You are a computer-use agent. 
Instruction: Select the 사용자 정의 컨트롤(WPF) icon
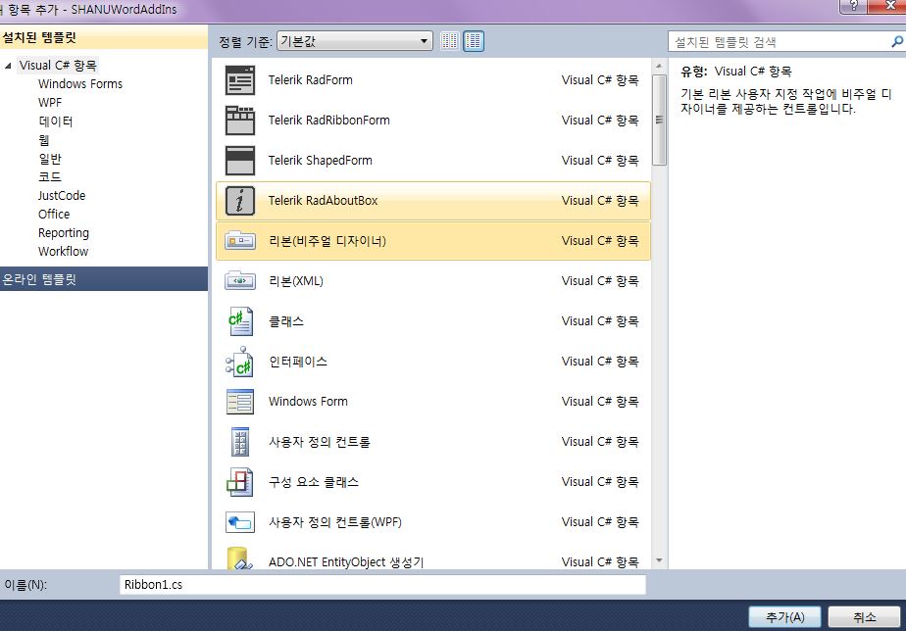(240, 522)
